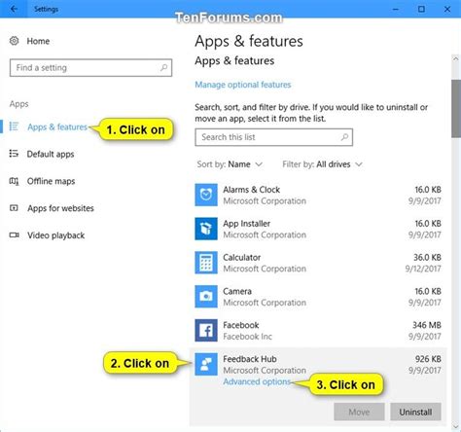This screenshot has height=432, width=461.
Task: Click the Feedback Hub app icon
Action: pyautogui.click(x=206, y=364)
